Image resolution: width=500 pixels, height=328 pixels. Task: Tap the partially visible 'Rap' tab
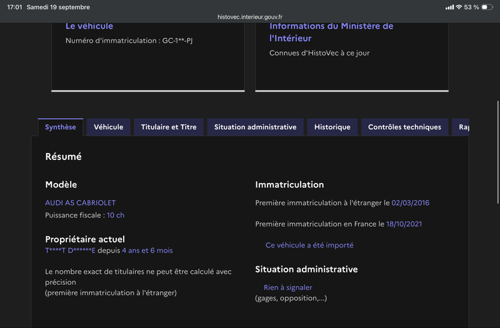tap(461, 127)
